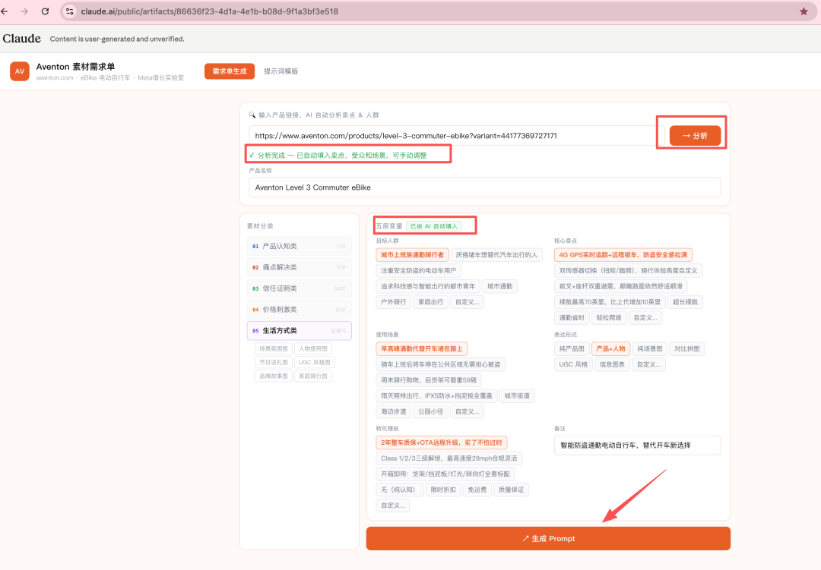Select 信息图表 expression format
This screenshot has width=821, height=570.
[612, 364]
